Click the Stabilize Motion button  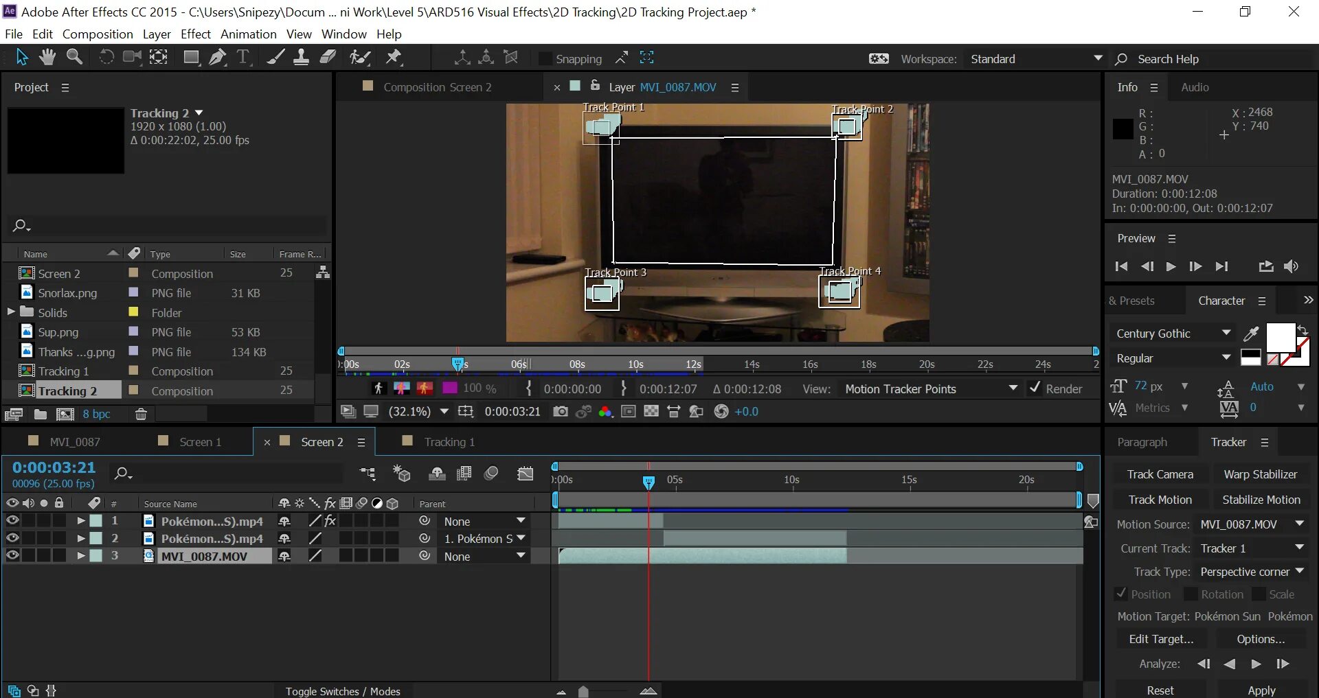click(1261, 500)
